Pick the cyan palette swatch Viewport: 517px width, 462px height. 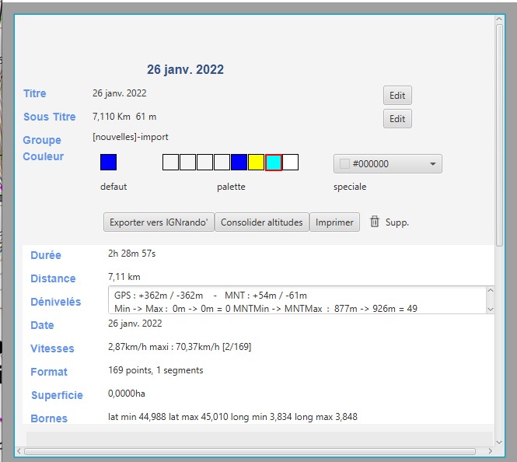[x=274, y=163]
